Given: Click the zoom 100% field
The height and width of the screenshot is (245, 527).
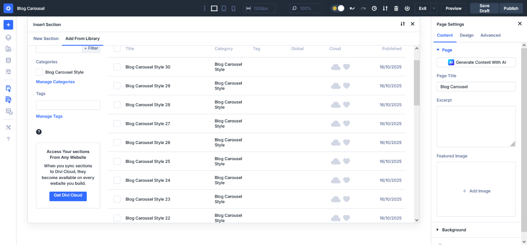Looking at the screenshot, I should coord(306,8).
